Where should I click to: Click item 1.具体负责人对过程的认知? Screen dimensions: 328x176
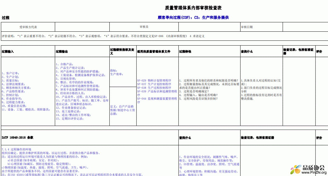pyautogui.click(x=261, y=82)
